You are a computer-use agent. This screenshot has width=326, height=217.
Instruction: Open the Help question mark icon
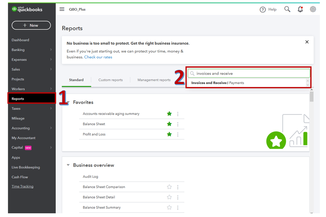(x=263, y=9)
